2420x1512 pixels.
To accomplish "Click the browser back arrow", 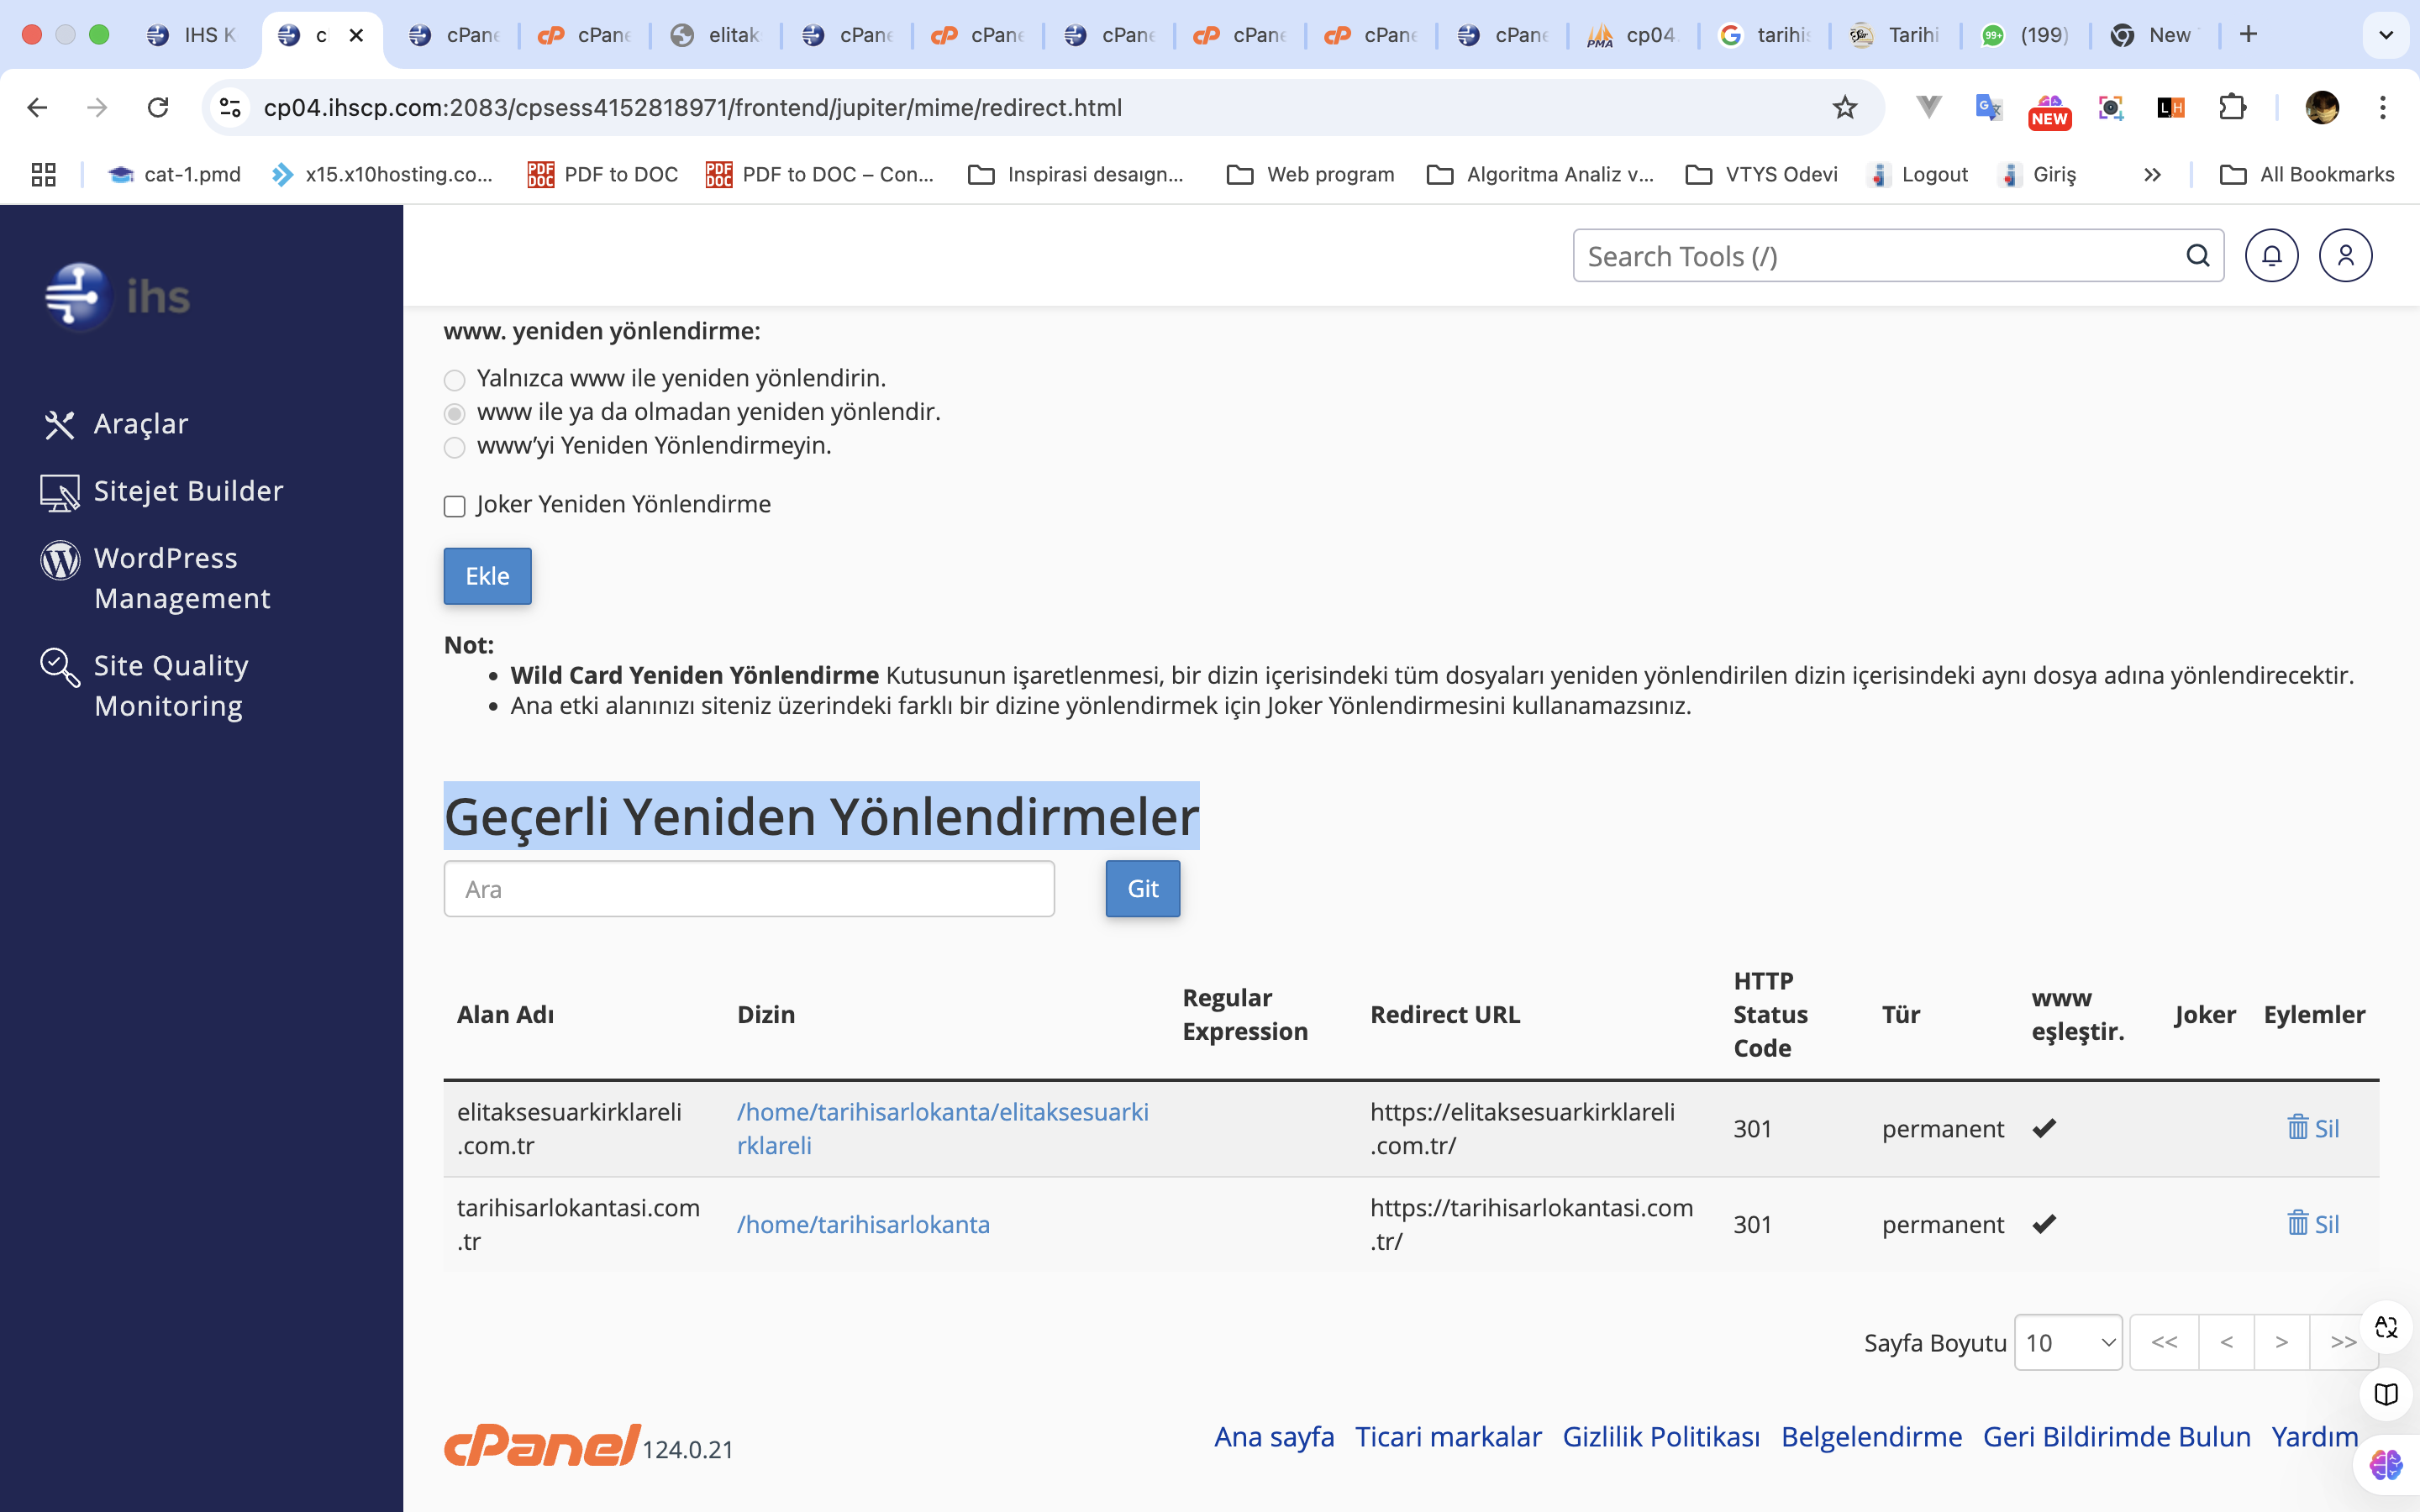I will pyautogui.click(x=37, y=107).
